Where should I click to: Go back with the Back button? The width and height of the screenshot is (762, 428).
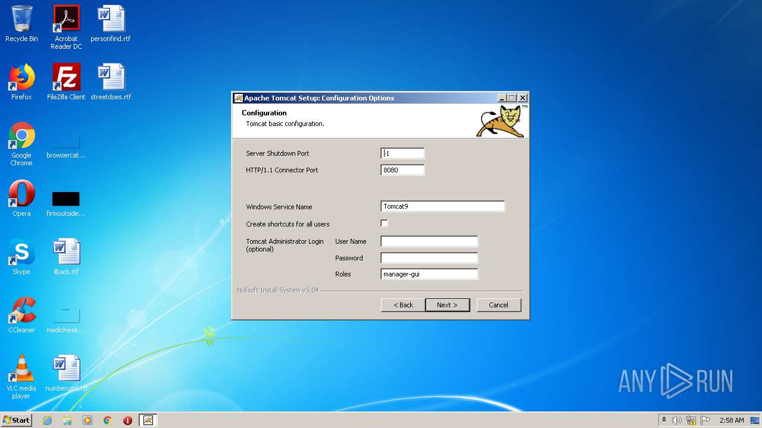click(403, 305)
